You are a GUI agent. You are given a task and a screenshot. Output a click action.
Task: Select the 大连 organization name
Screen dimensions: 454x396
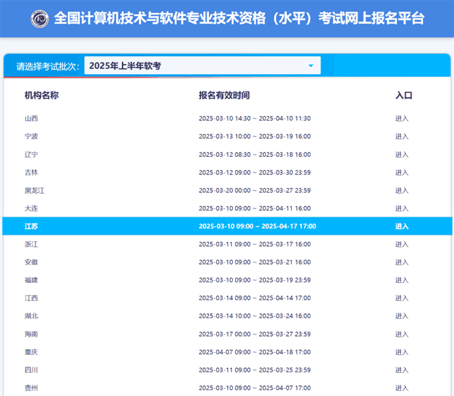(x=31, y=208)
